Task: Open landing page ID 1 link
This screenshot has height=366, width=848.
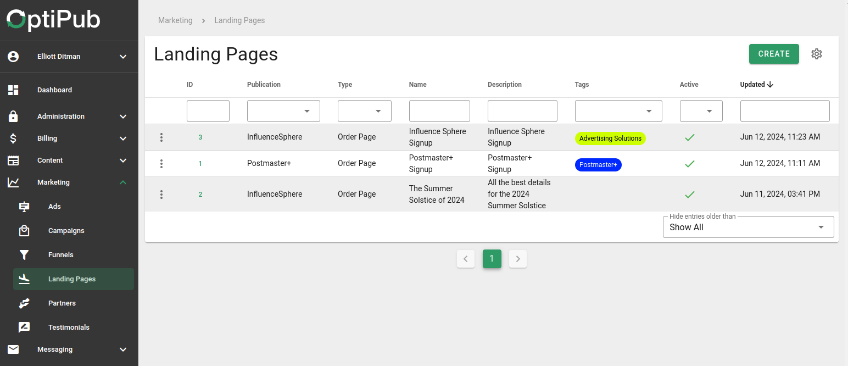Action: click(200, 164)
